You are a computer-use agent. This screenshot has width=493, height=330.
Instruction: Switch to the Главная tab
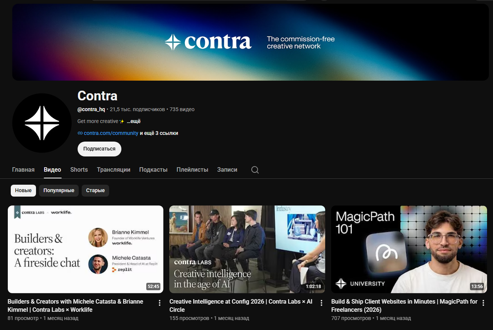tap(23, 170)
